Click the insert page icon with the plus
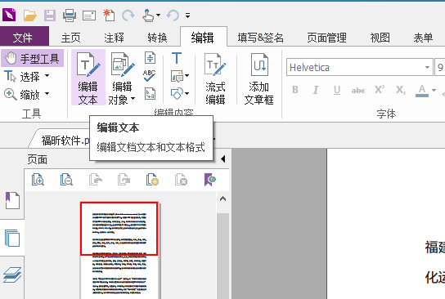Viewport: 445px width, 299px height. point(152,179)
